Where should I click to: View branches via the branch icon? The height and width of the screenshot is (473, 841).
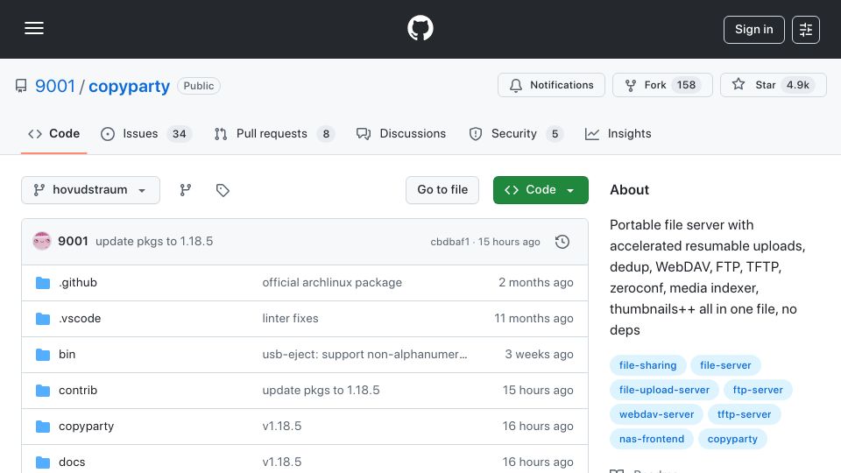[x=186, y=190]
